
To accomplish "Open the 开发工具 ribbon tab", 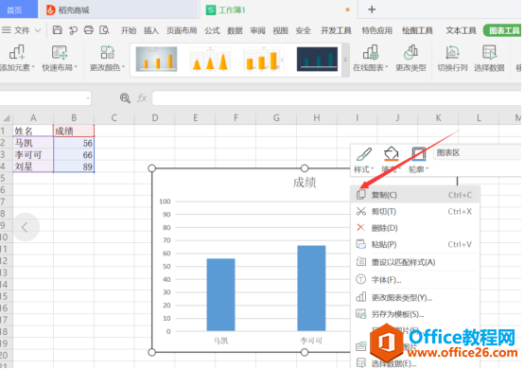I will tap(336, 30).
